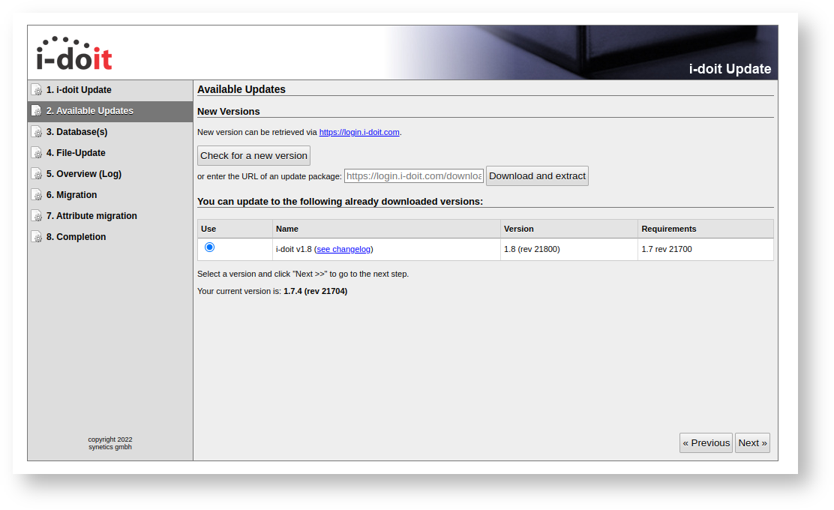Click the 'Available Updates' heading
This screenshot has height=510, width=834.
pos(241,89)
